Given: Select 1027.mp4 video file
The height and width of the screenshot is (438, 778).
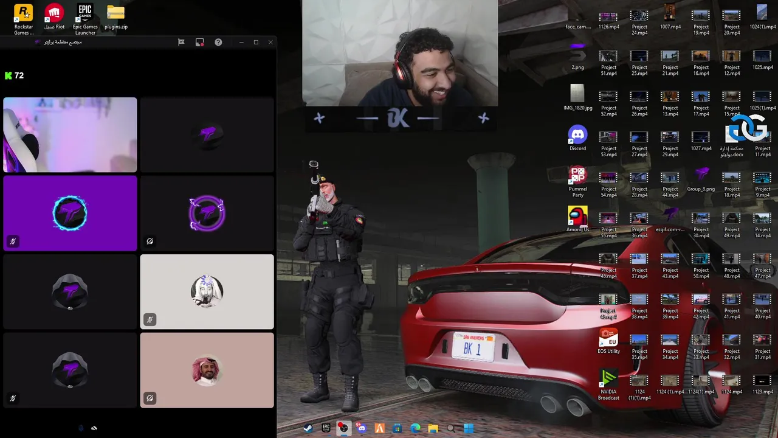Looking at the screenshot, I should click(701, 140).
